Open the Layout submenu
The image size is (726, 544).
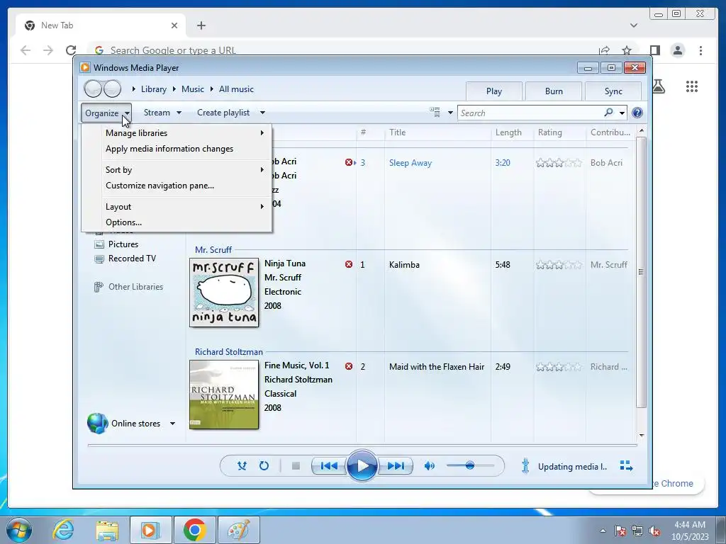(x=177, y=207)
